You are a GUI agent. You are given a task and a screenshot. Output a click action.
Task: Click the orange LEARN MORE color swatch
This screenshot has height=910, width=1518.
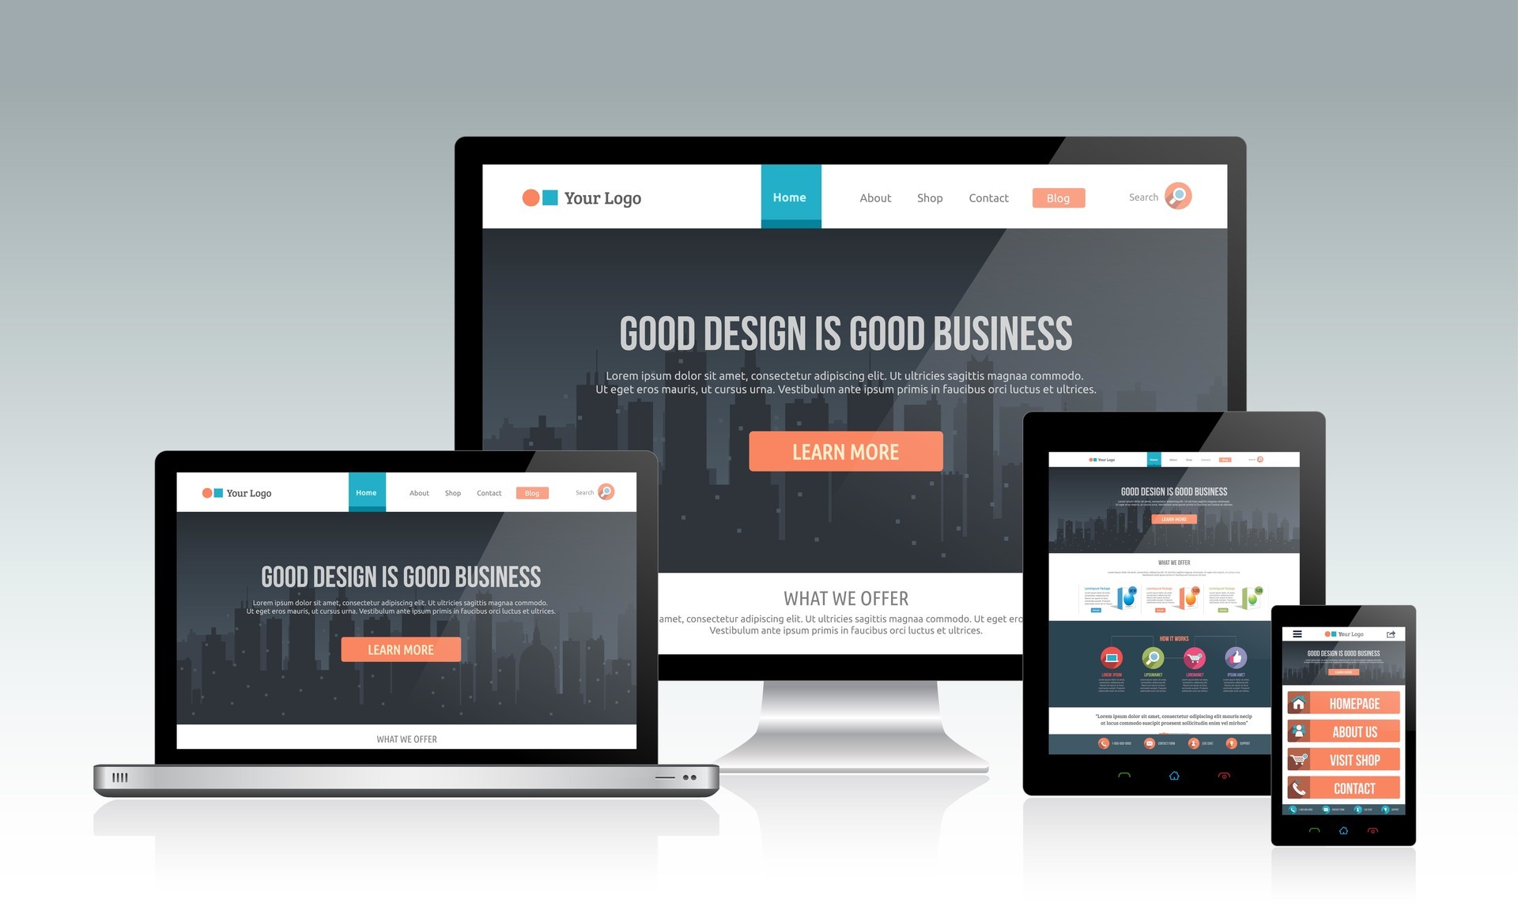[x=846, y=453]
